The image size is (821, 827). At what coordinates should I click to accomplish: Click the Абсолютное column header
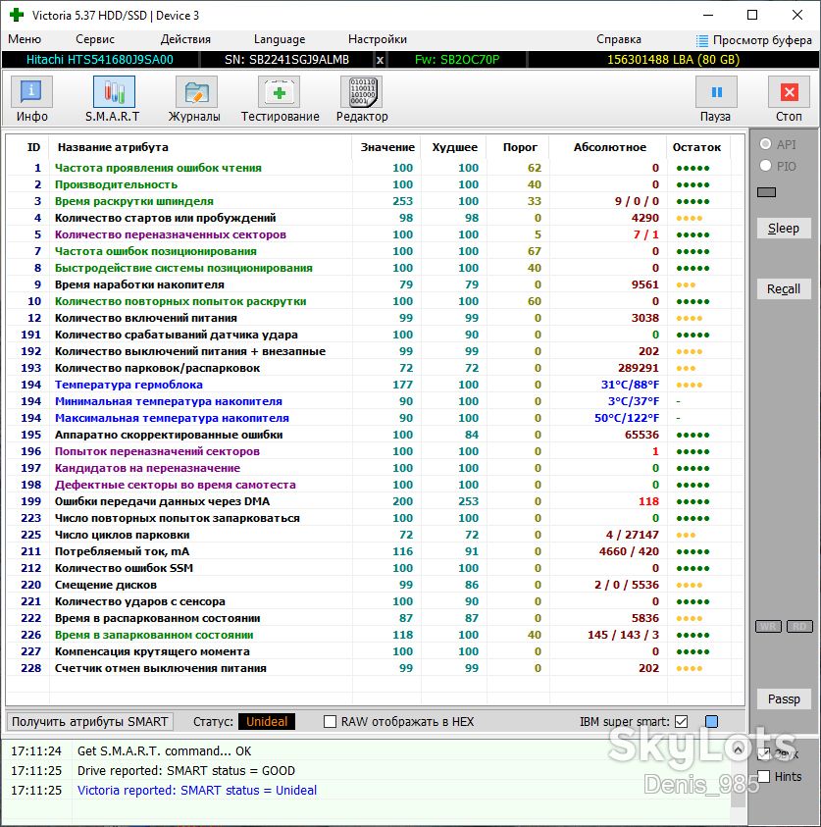click(x=609, y=147)
